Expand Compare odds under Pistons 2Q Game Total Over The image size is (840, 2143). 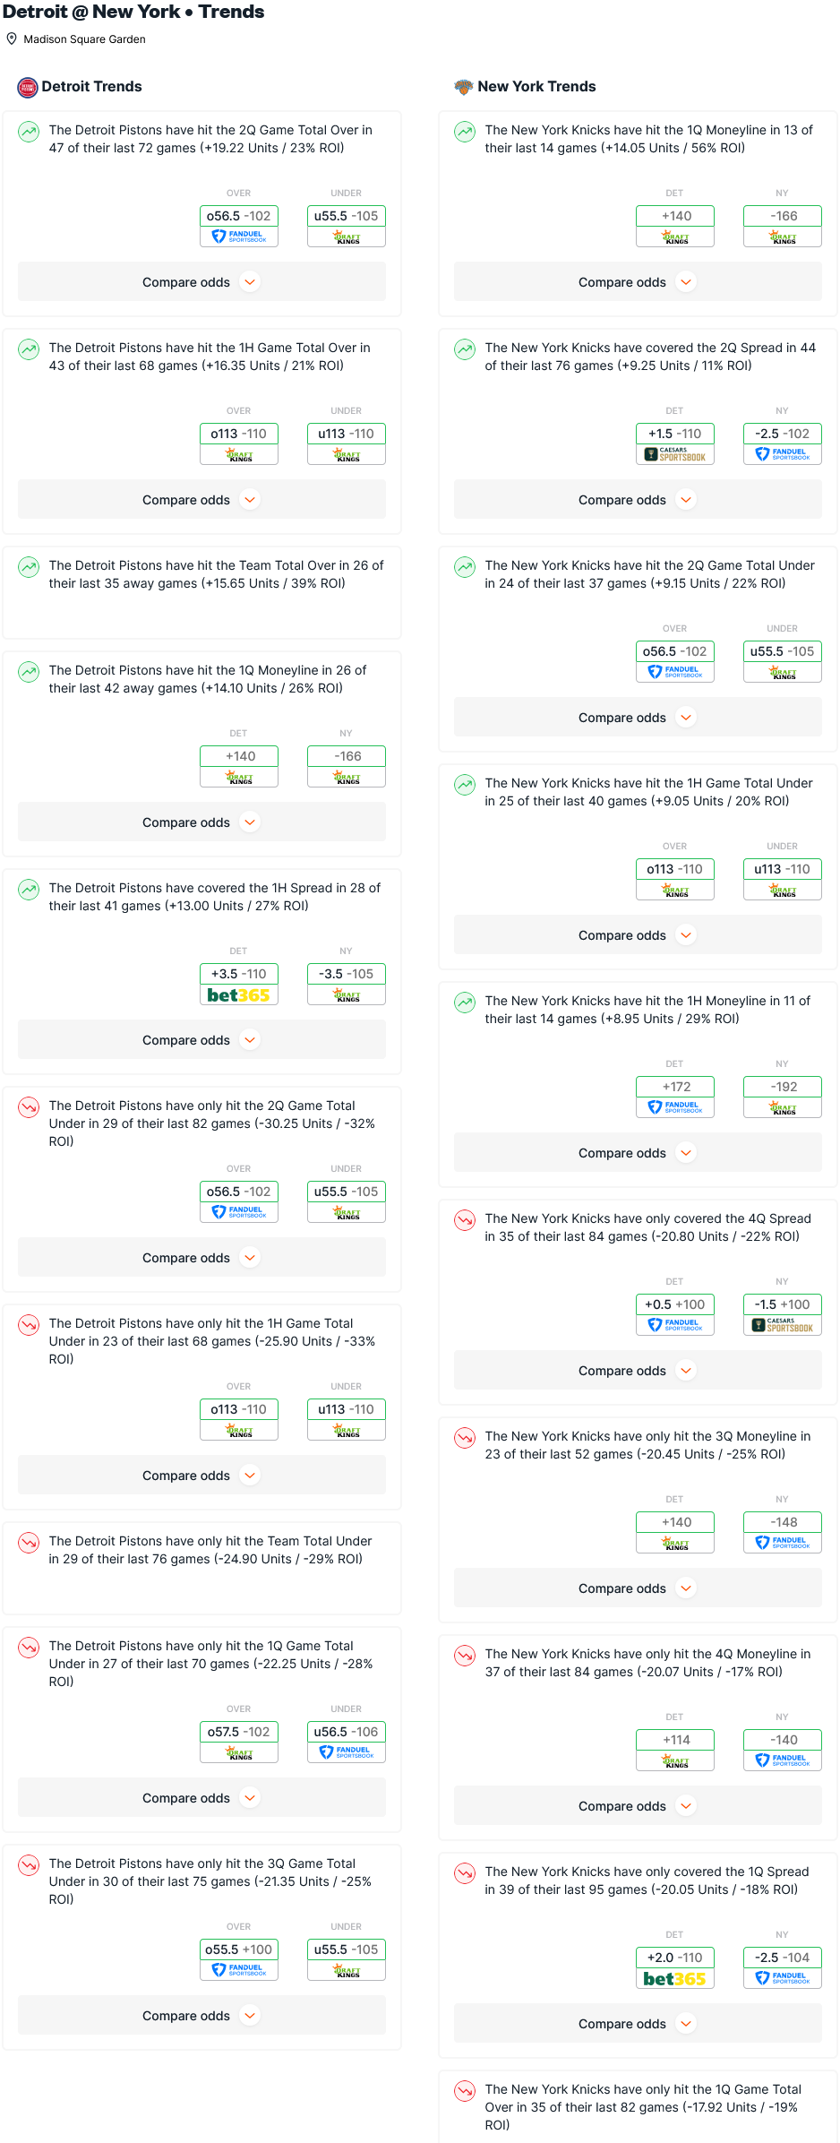[201, 282]
